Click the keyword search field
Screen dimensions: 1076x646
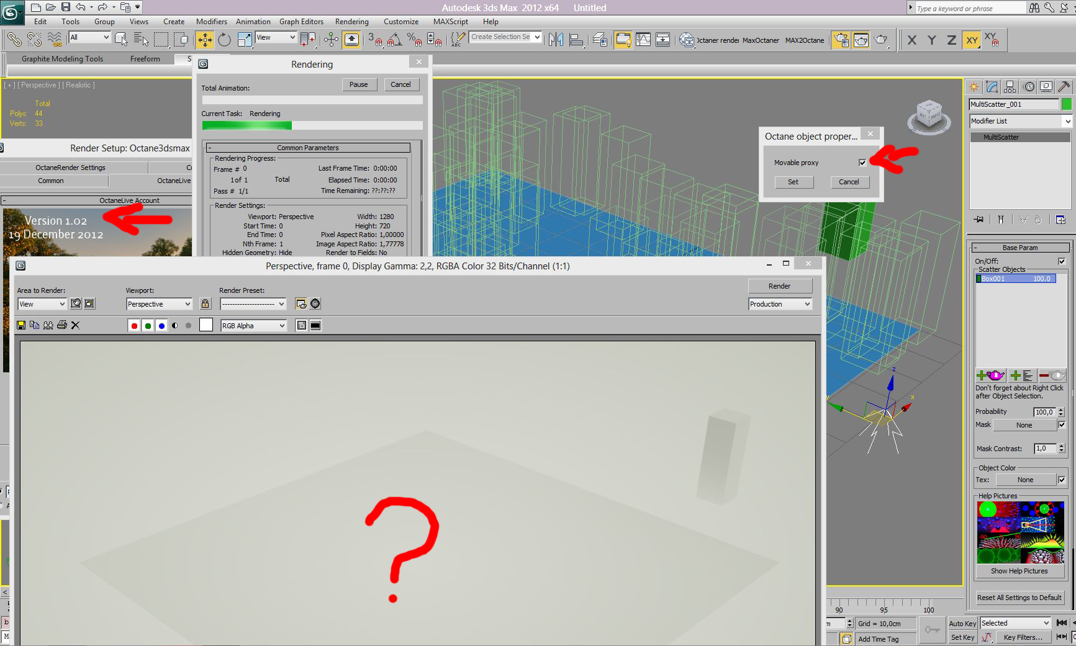click(x=970, y=8)
